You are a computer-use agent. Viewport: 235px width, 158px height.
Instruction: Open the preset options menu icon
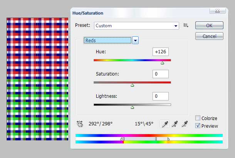coord(186,25)
